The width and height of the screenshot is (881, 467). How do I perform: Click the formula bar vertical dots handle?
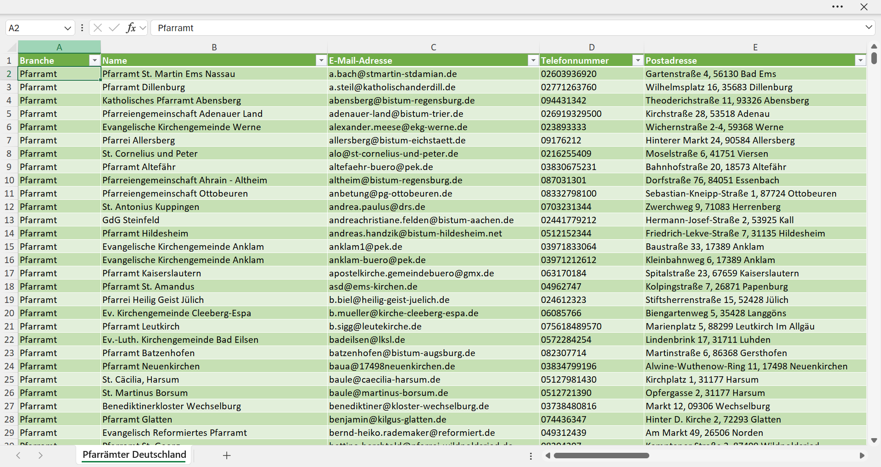coord(82,28)
